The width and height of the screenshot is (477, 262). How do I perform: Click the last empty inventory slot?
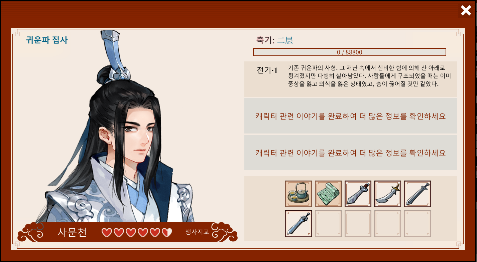[x=418, y=224]
